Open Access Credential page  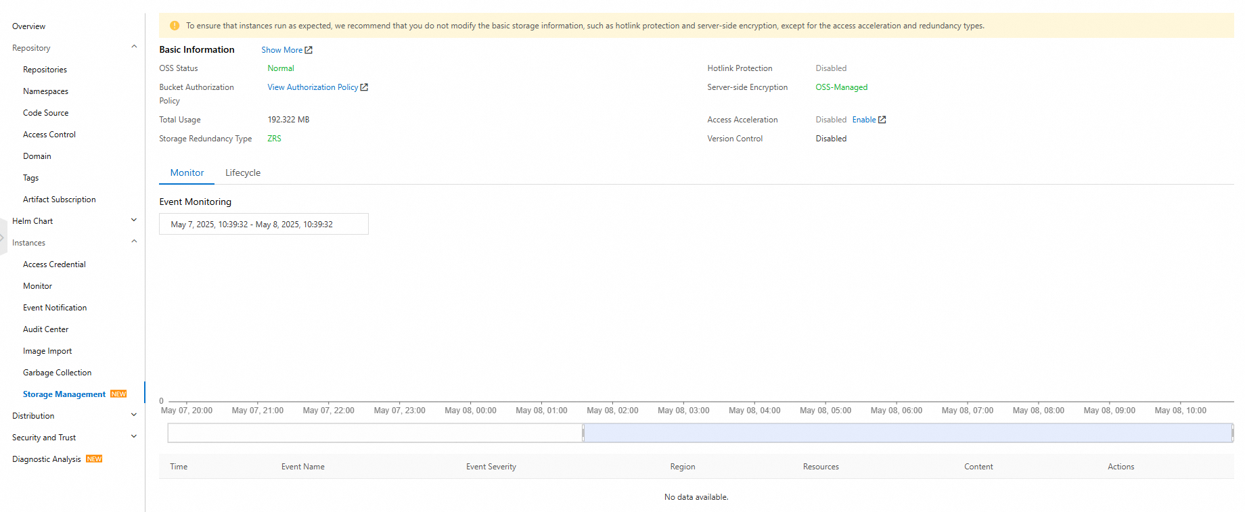(54, 264)
